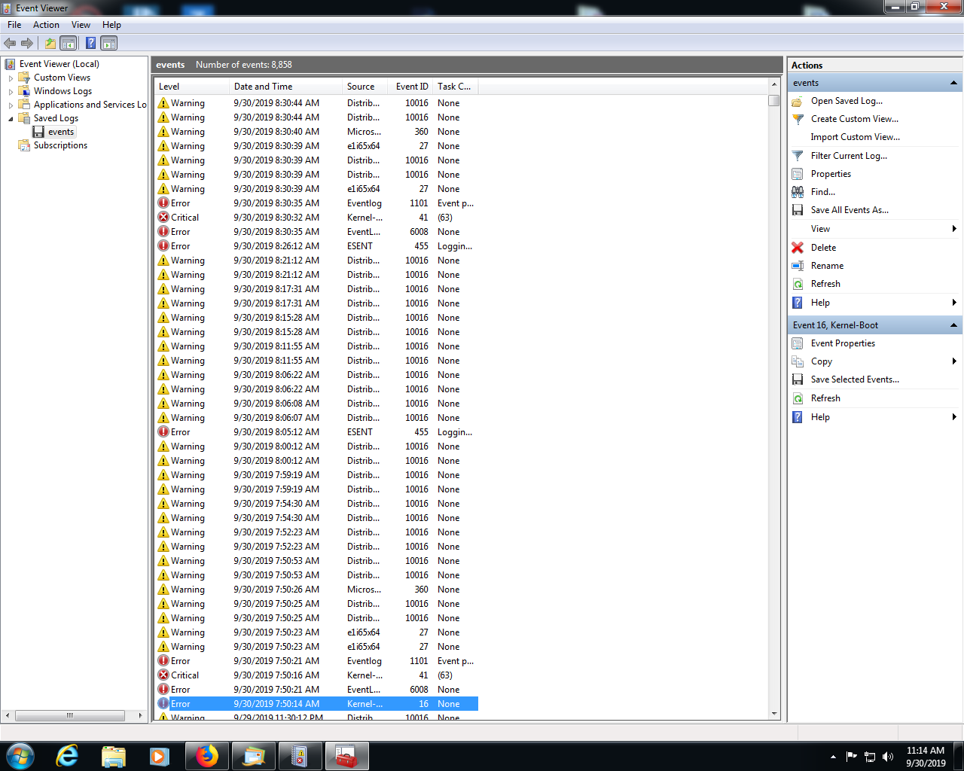Click the Rename icon in Actions
This screenshot has width=964, height=771.
tap(798, 266)
